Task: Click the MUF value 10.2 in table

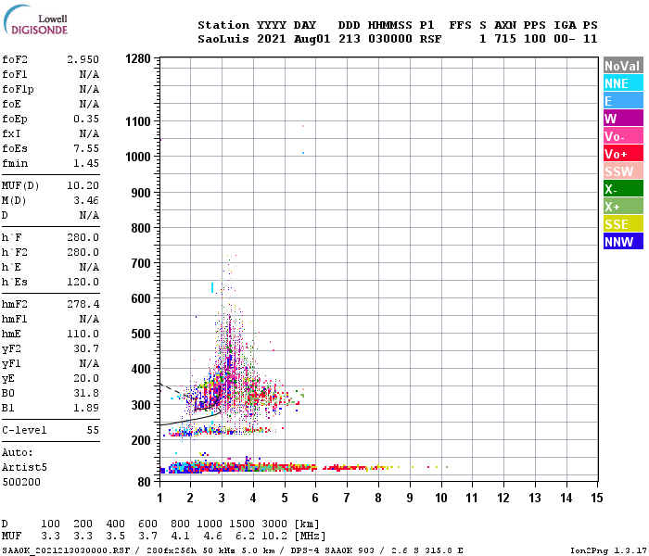Action: point(274,537)
